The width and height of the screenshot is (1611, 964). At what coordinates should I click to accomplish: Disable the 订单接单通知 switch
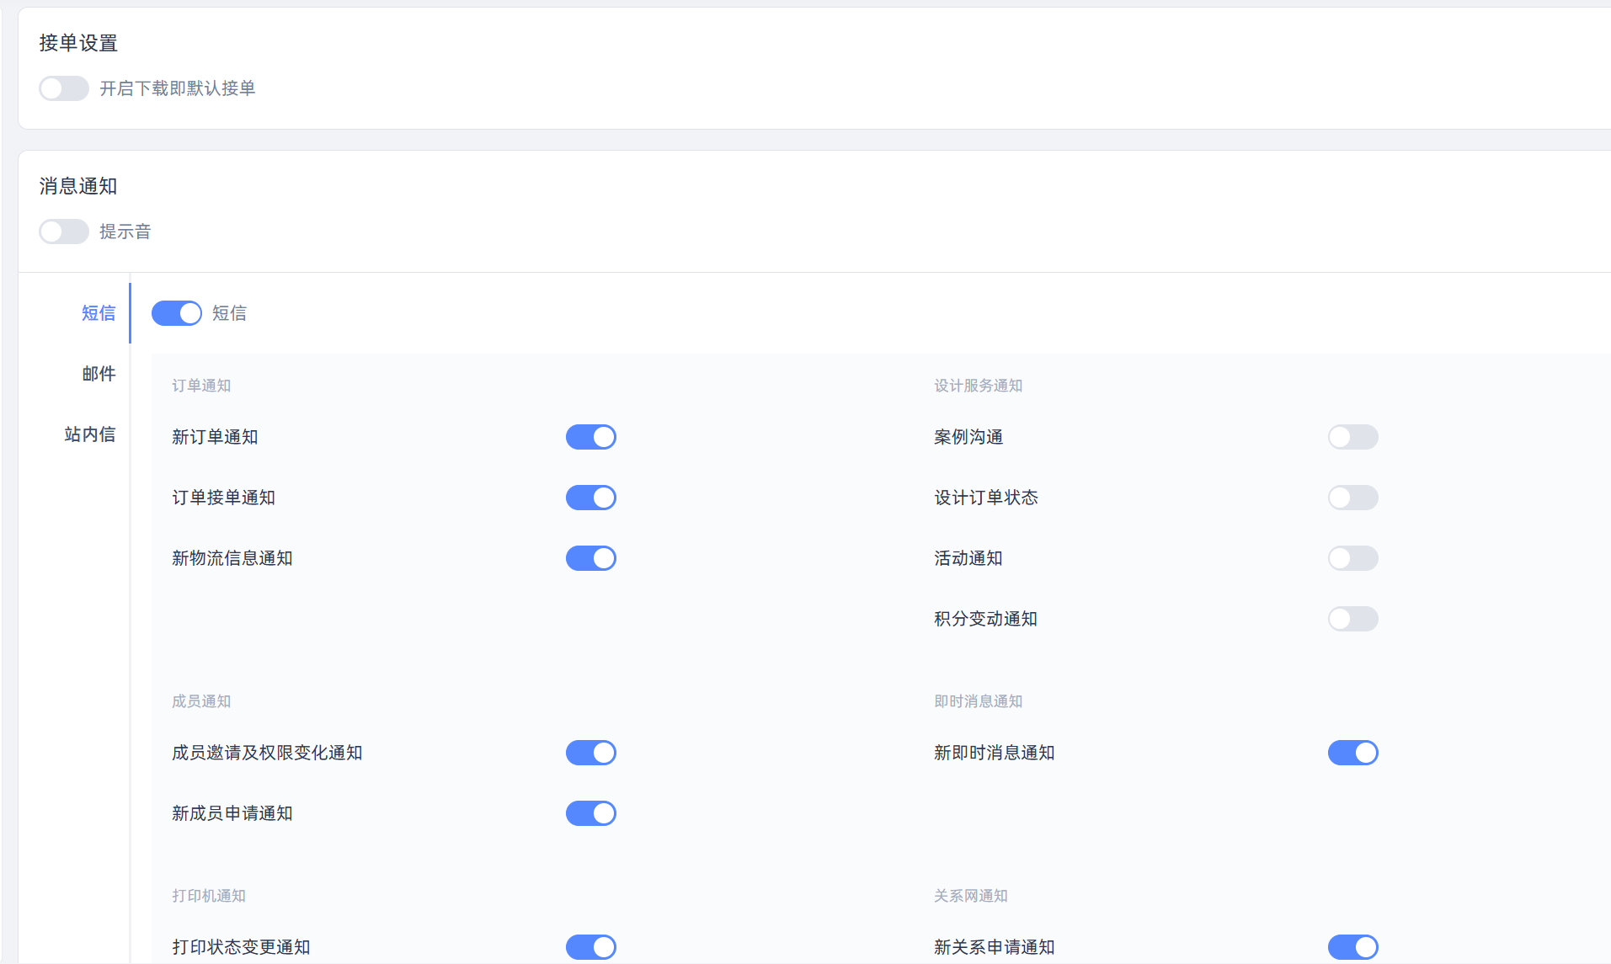point(591,498)
